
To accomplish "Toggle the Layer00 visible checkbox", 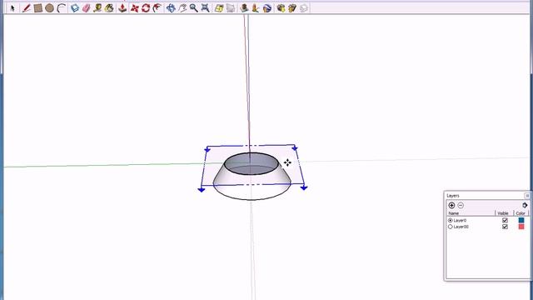I will click(505, 227).
